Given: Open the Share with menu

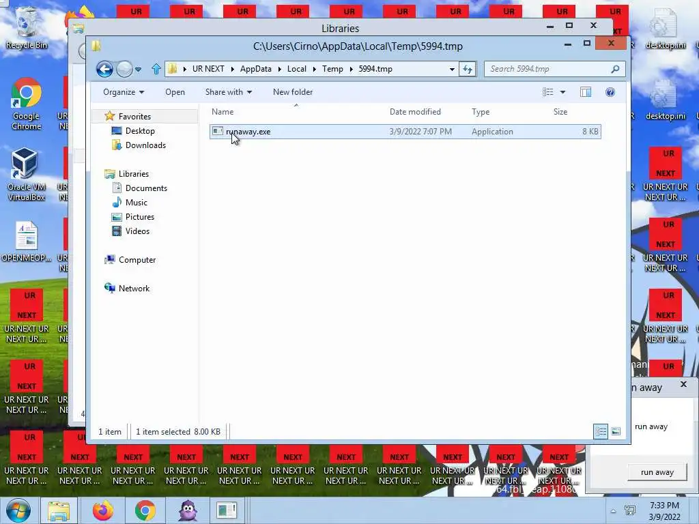Looking at the screenshot, I should tap(228, 92).
